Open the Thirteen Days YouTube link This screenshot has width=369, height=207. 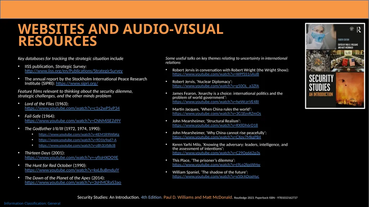(72, 158)
